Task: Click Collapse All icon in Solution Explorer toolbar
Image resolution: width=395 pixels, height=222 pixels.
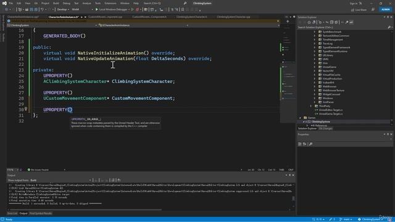Action: pyautogui.click(x=331, y=22)
